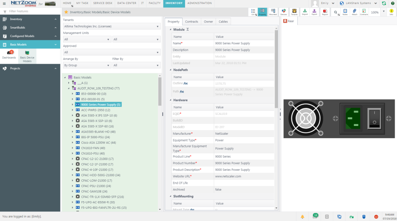Viewport: 397px width, 221px height.
Task: Collapse the SlotMounting section
Action: tap(170, 196)
